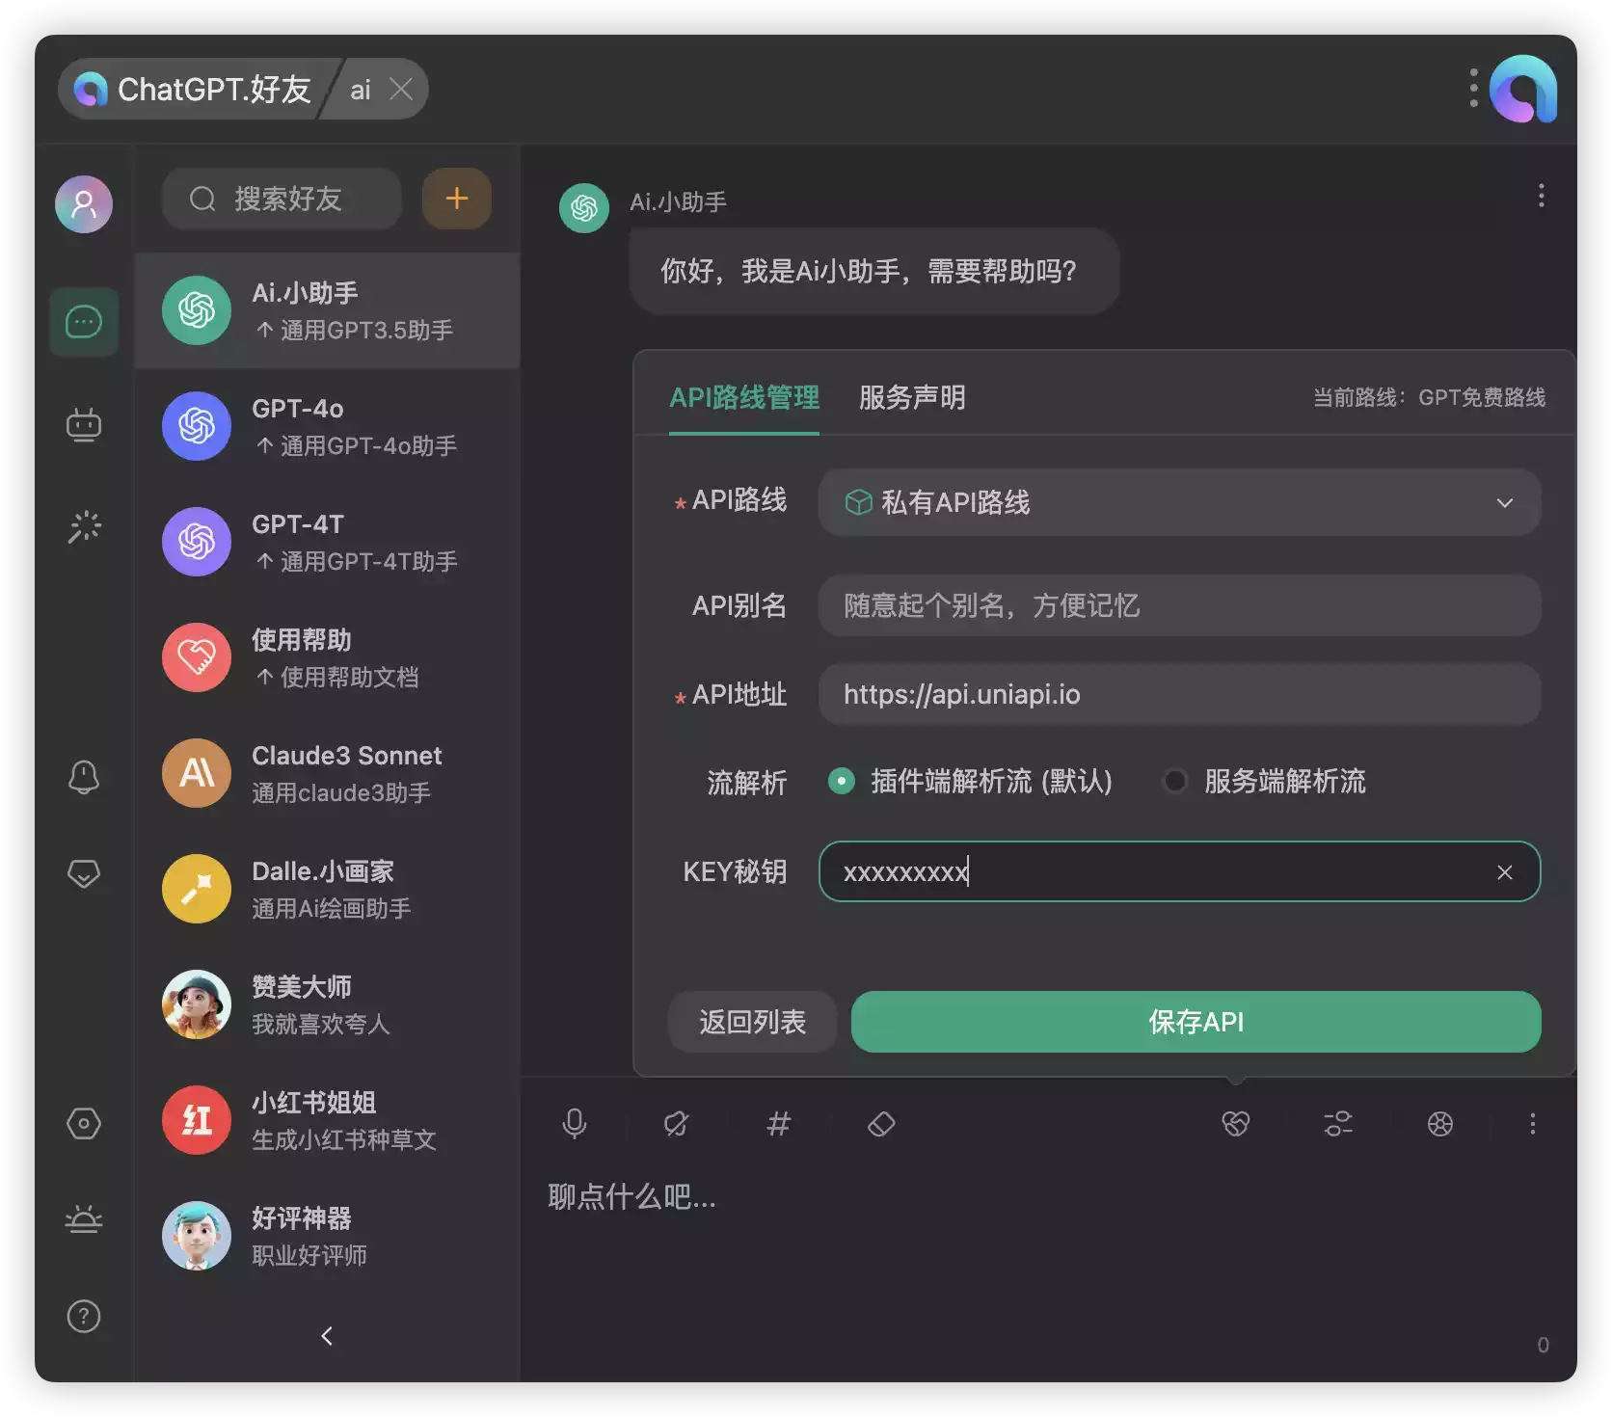Switch to 服务声明 tab
Screen dimensions: 1612x1417
point(912,397)
